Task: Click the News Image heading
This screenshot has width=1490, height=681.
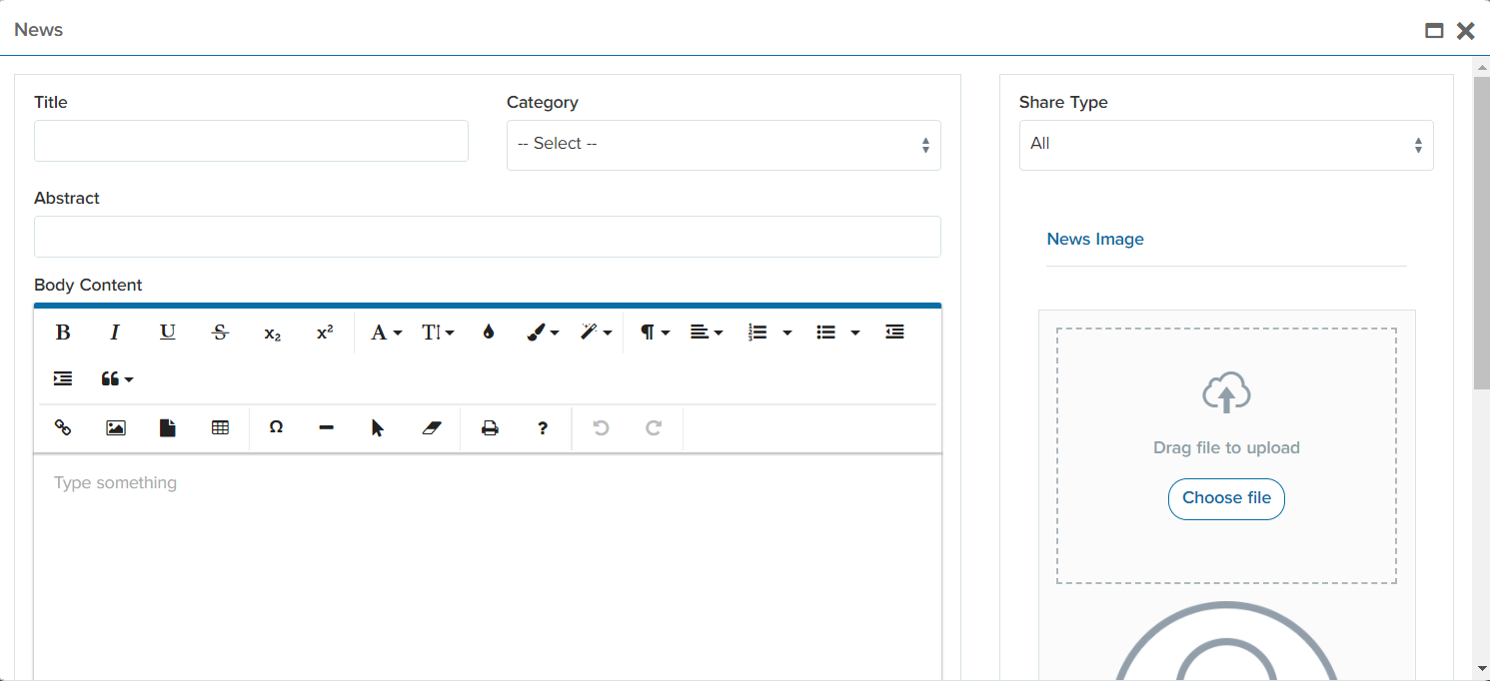Action: click(1095, 240)
